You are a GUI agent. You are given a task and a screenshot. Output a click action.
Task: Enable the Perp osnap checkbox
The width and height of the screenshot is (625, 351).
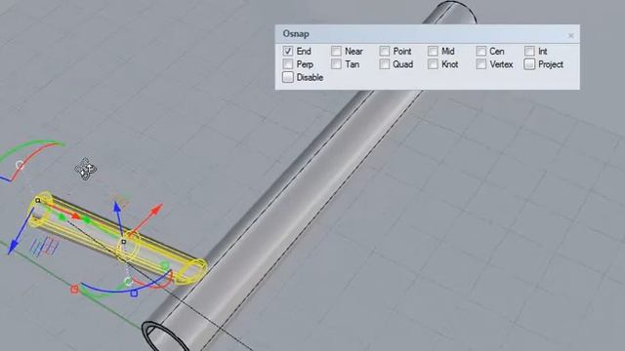(x=288, y=64)
